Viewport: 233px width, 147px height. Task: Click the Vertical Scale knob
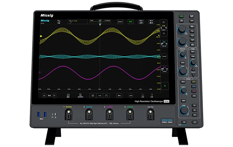coord(184,110)
